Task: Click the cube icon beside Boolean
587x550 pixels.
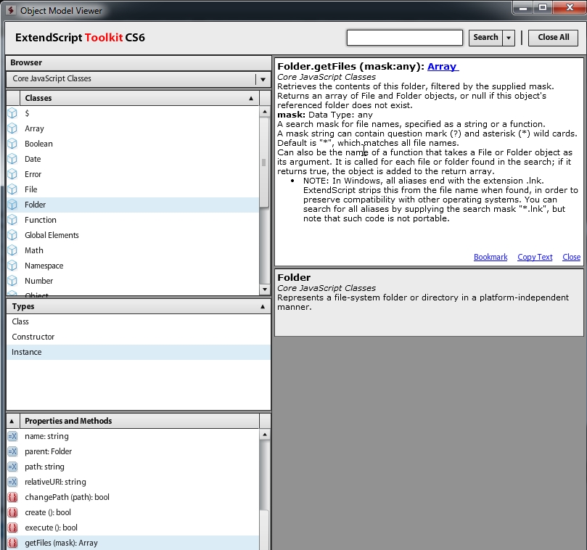Action: pyautogui.click(x=12, y=144)
